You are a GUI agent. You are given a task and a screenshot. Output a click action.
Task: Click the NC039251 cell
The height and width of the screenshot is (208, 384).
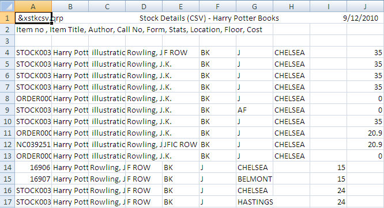coord(33,144)
